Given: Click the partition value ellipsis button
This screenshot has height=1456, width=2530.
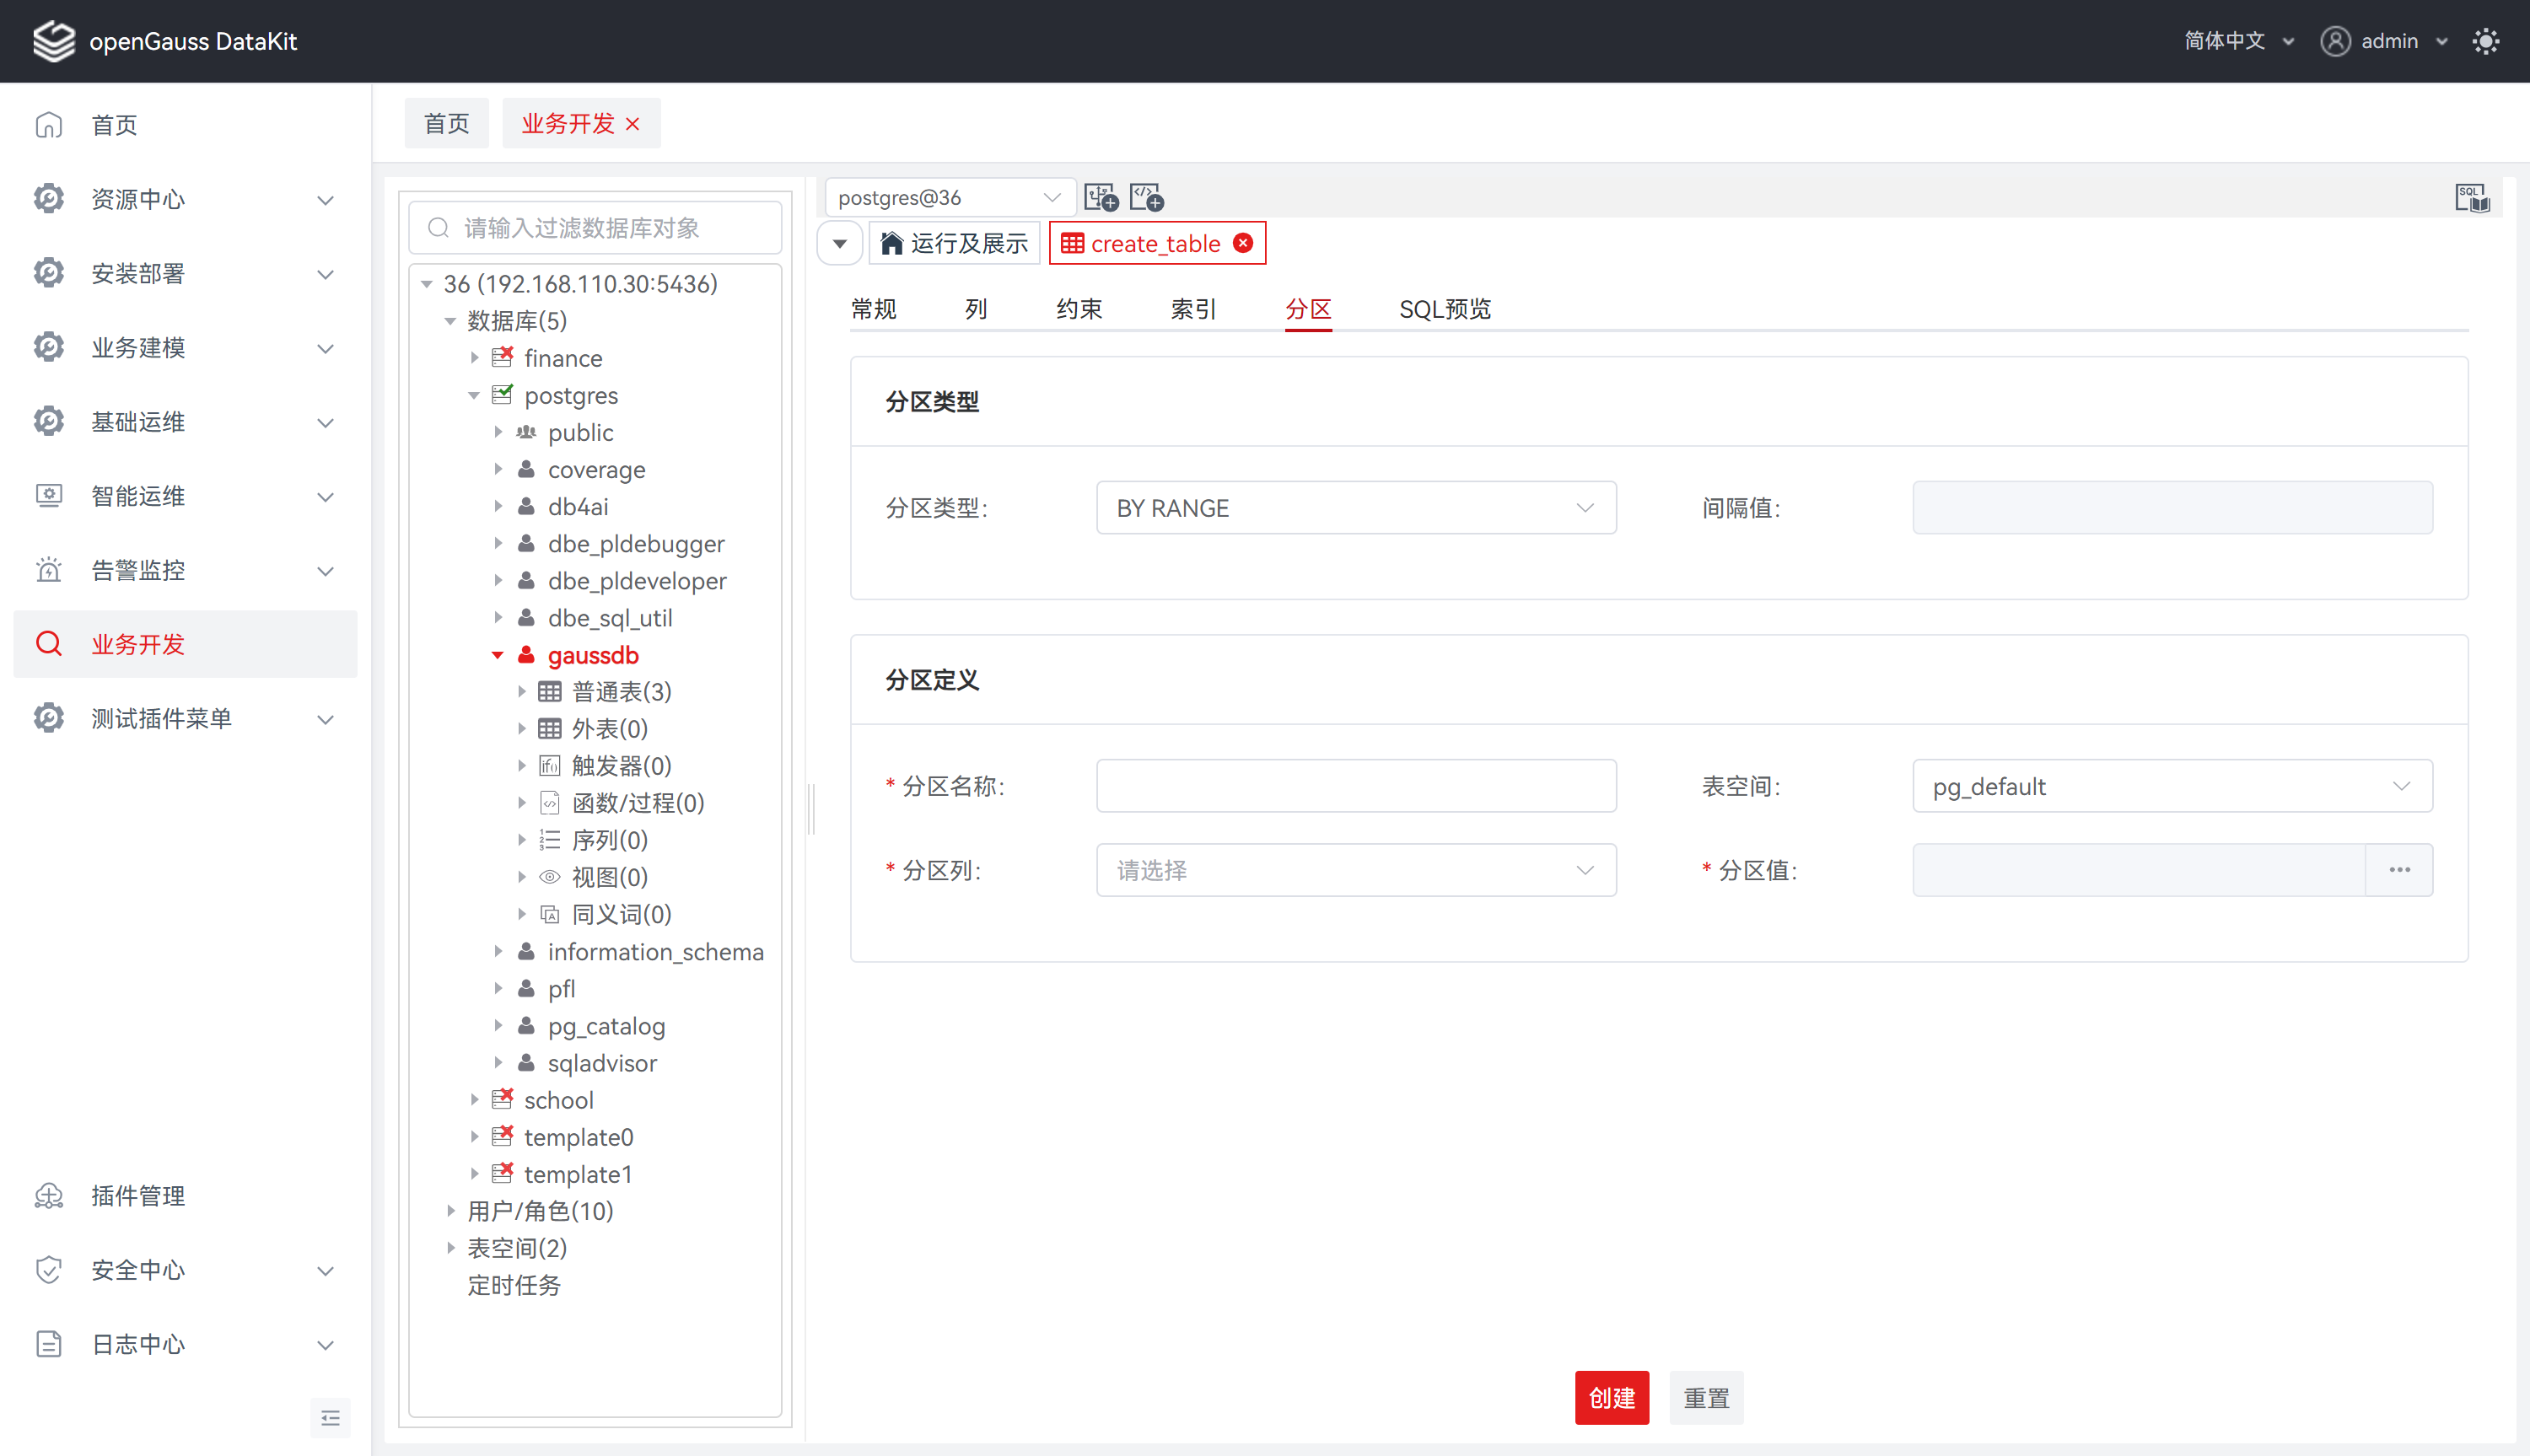Looking at the screenshot, I should tap(2399, 870).
